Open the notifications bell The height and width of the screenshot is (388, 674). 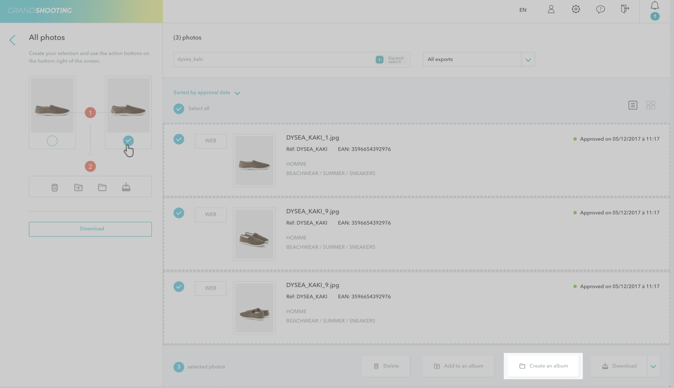pos(655,6)
